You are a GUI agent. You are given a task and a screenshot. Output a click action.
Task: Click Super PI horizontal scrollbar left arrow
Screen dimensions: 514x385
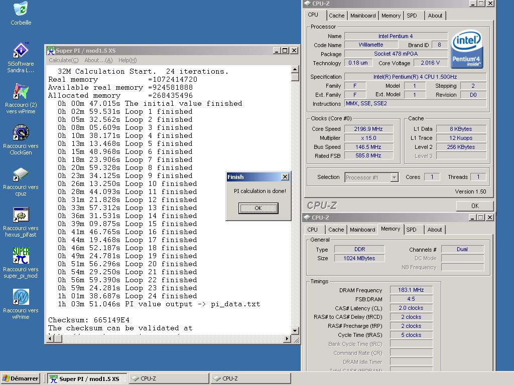(50, 339)
